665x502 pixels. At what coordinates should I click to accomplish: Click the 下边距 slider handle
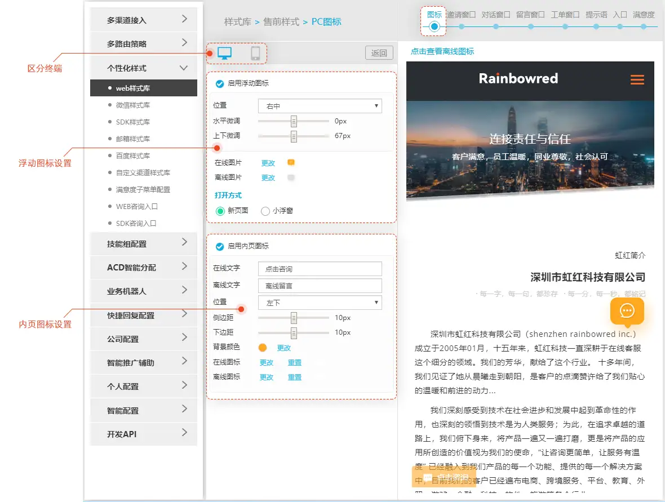click(294, 333)
